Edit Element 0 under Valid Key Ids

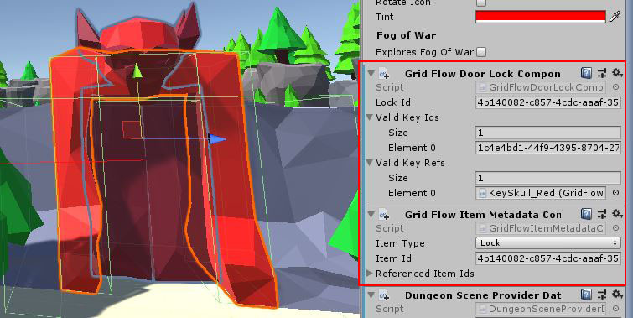pyautogui.click(x=547, y=148)
